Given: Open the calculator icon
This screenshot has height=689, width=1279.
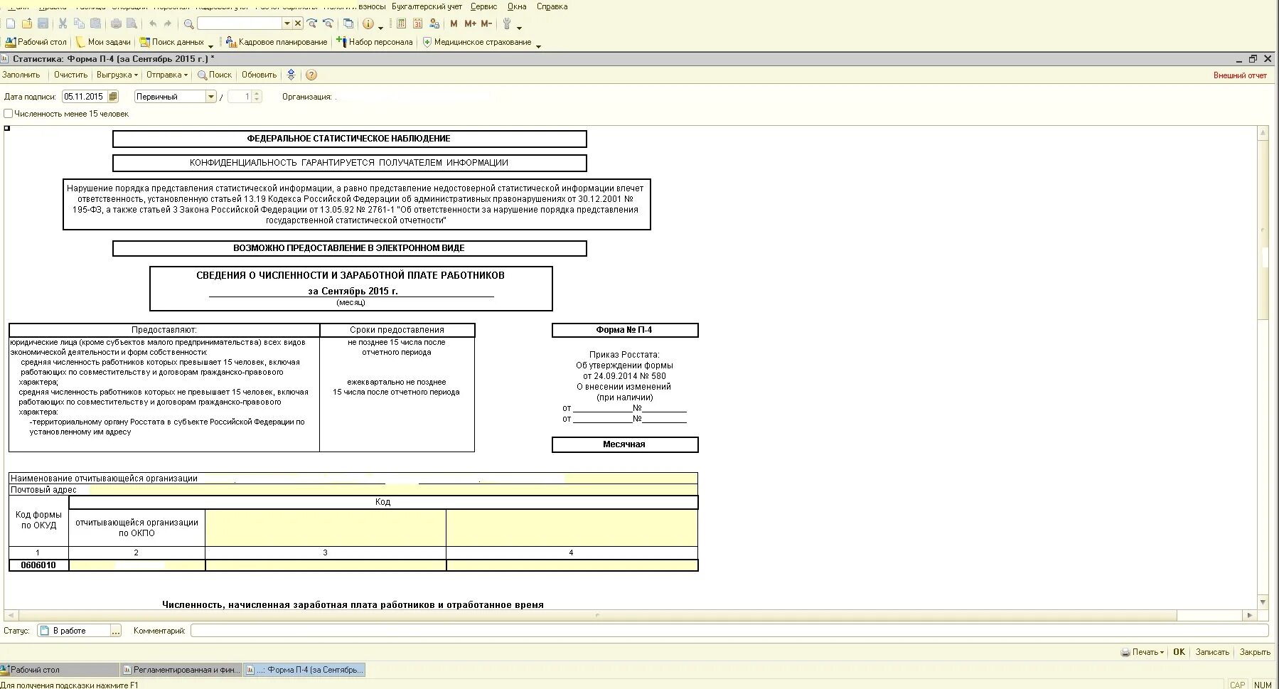Looking at the screenshot, I should (x=401, y=23).
